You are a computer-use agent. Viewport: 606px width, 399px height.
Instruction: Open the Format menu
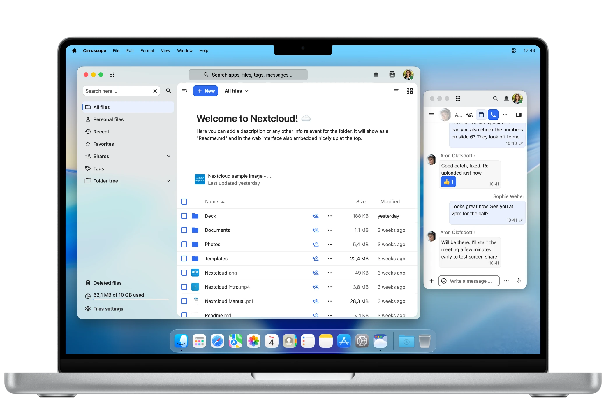click(x=147, y=50)
